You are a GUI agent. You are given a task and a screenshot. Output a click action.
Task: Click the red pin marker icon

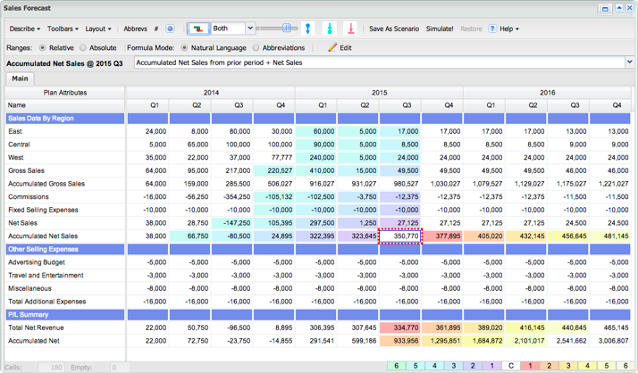click(351, 29)
